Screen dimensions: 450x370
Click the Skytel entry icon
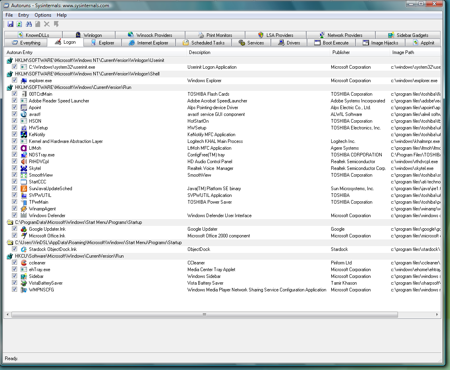pos(24,168)
